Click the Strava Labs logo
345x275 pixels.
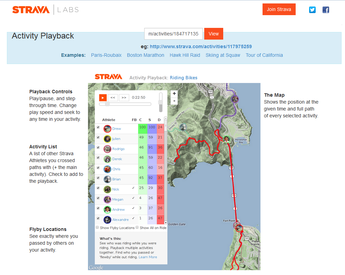tap(45, 10)
